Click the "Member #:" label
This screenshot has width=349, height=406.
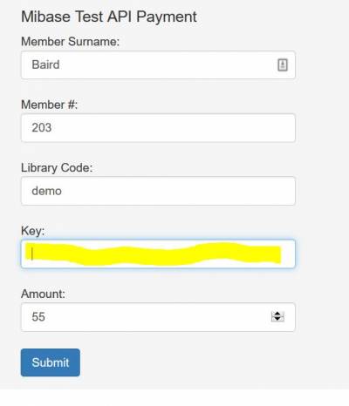tap(49, 105)
